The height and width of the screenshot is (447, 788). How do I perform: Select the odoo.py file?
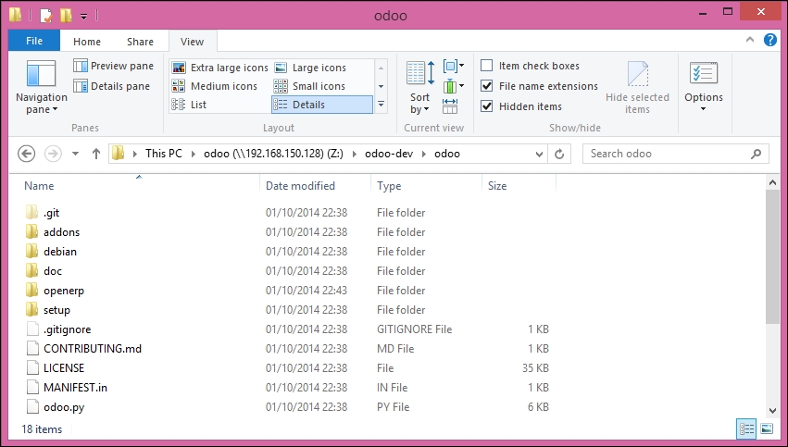(63, 407)
